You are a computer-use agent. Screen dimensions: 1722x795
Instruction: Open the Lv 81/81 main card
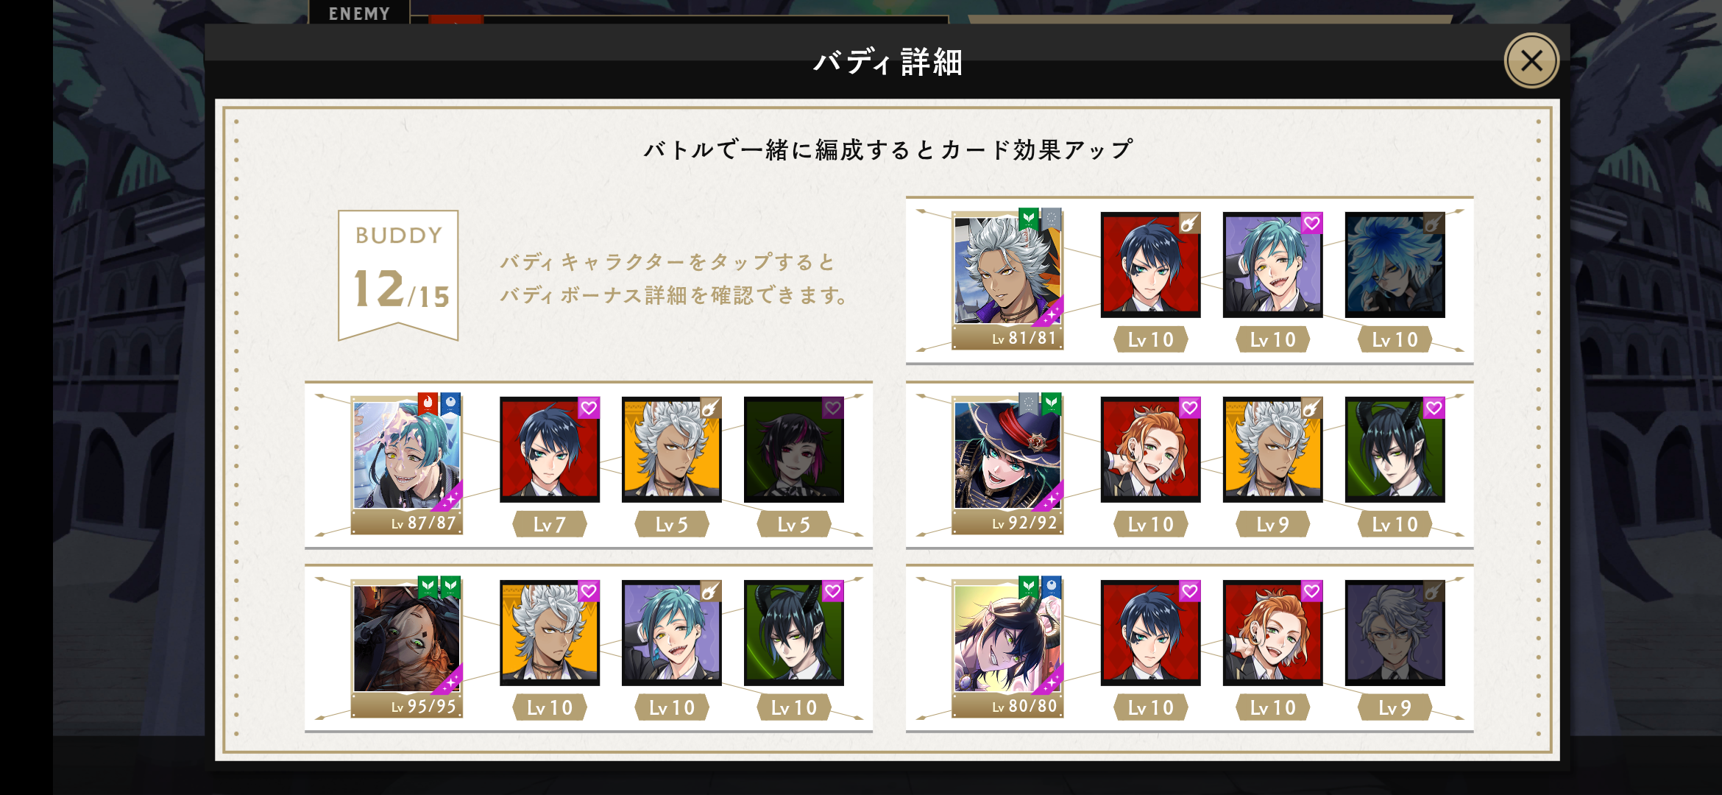(1007, 279)
